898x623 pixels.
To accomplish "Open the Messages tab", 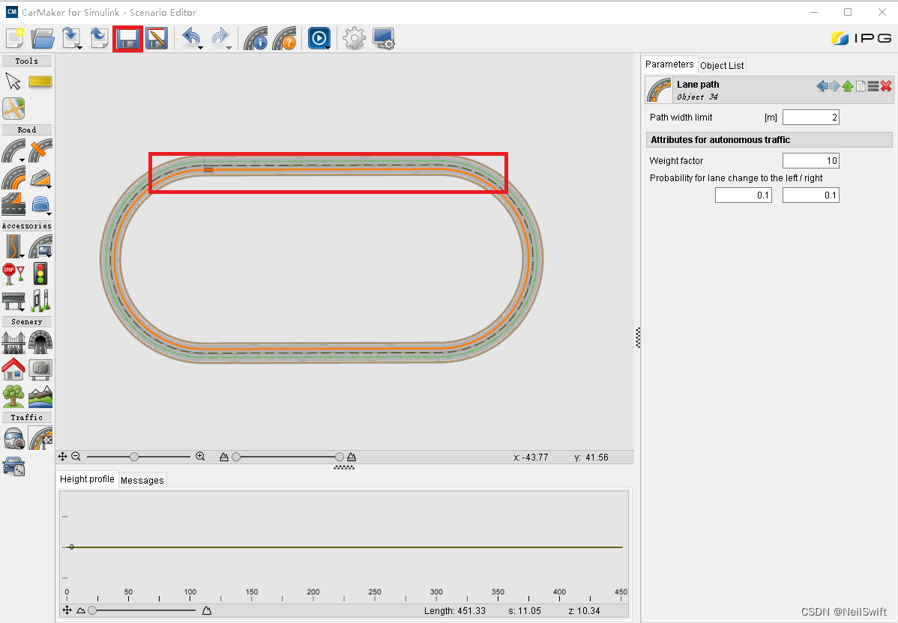I will point(142,480).
